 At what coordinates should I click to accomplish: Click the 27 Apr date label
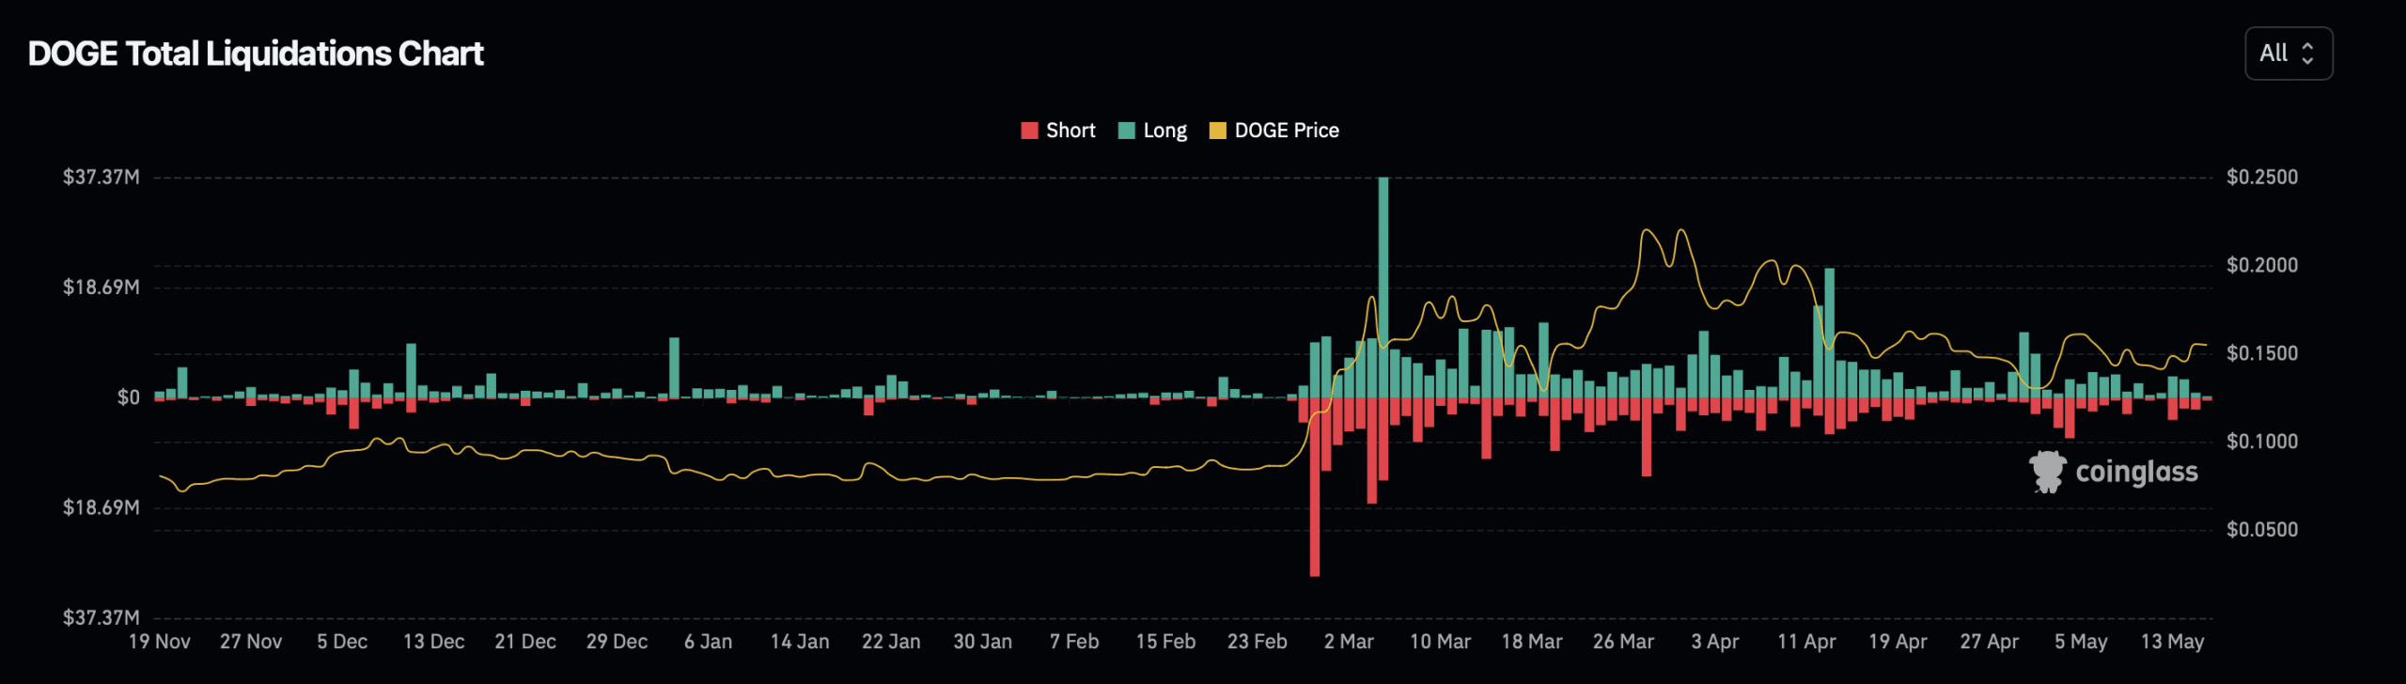click(x=1990, y=642)
